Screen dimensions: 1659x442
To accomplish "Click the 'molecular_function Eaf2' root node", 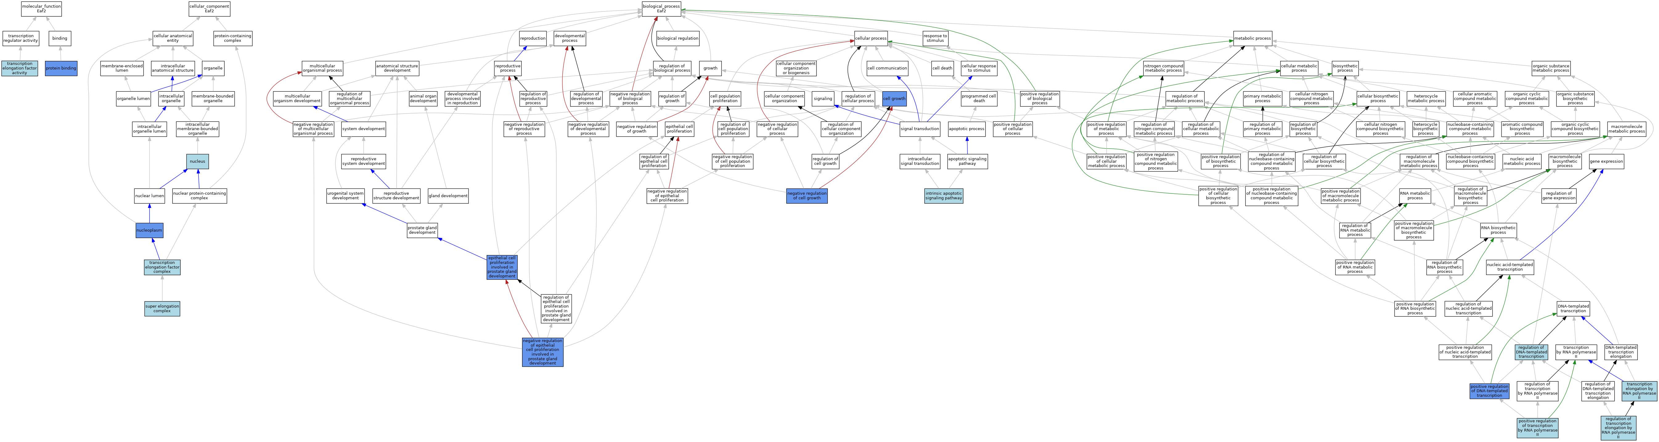I will [41, 9].
